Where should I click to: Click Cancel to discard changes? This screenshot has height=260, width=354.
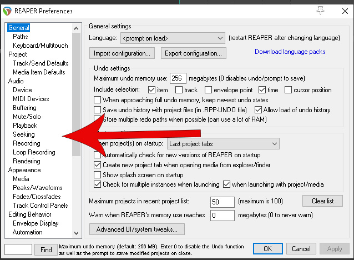pos(301,249)
